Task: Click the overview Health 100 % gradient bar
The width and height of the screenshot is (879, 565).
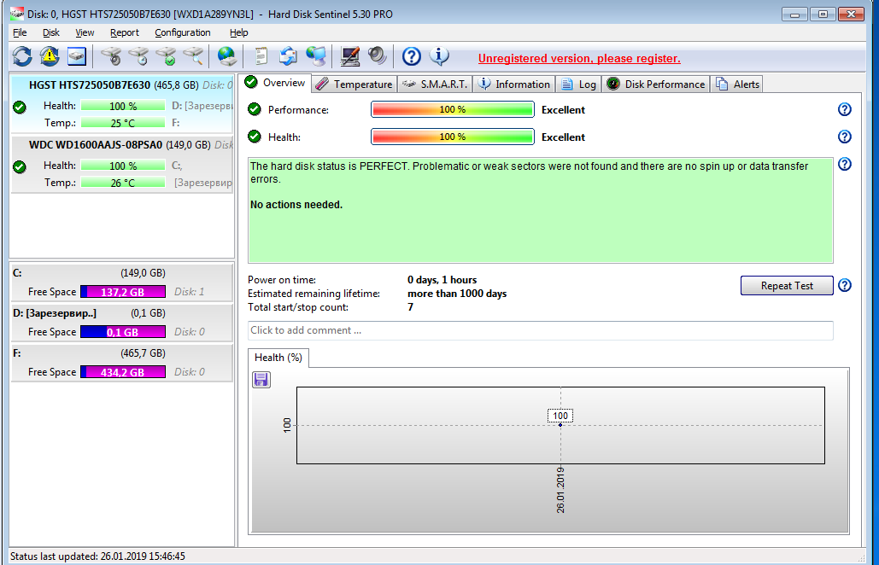Action: coord(453,137)
